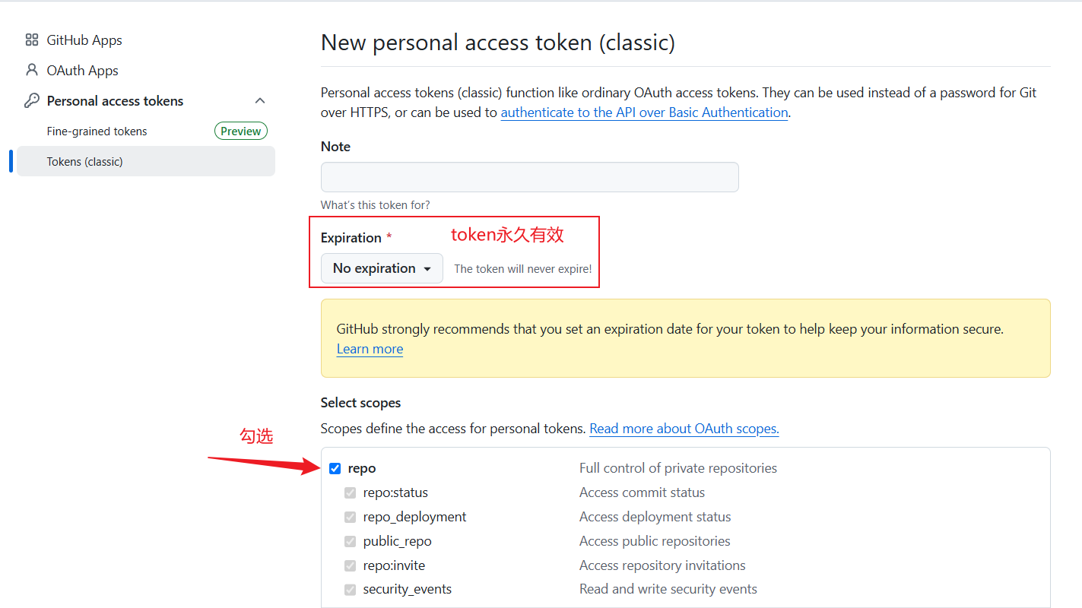Toggle the repo_deployment checkbox
1082x608 pixels.
[350, 517]
